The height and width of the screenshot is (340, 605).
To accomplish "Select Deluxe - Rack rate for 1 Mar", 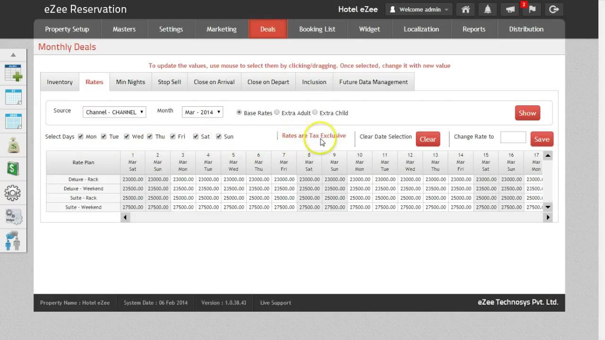I will click(x=133, y=179).
